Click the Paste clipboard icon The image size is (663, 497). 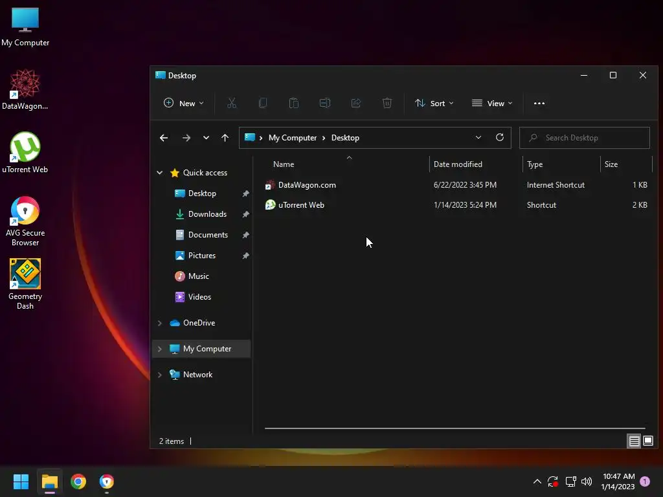pos(294,103)
